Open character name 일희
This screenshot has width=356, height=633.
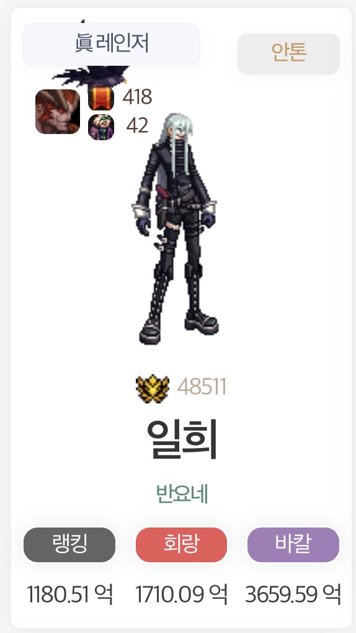click(182, 439)
